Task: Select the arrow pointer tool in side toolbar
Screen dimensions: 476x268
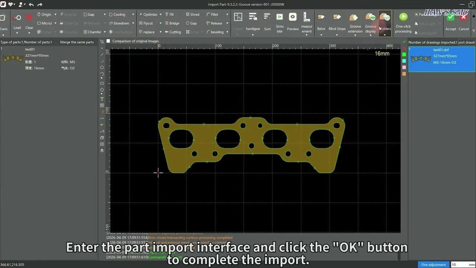Action: [102, 42]
